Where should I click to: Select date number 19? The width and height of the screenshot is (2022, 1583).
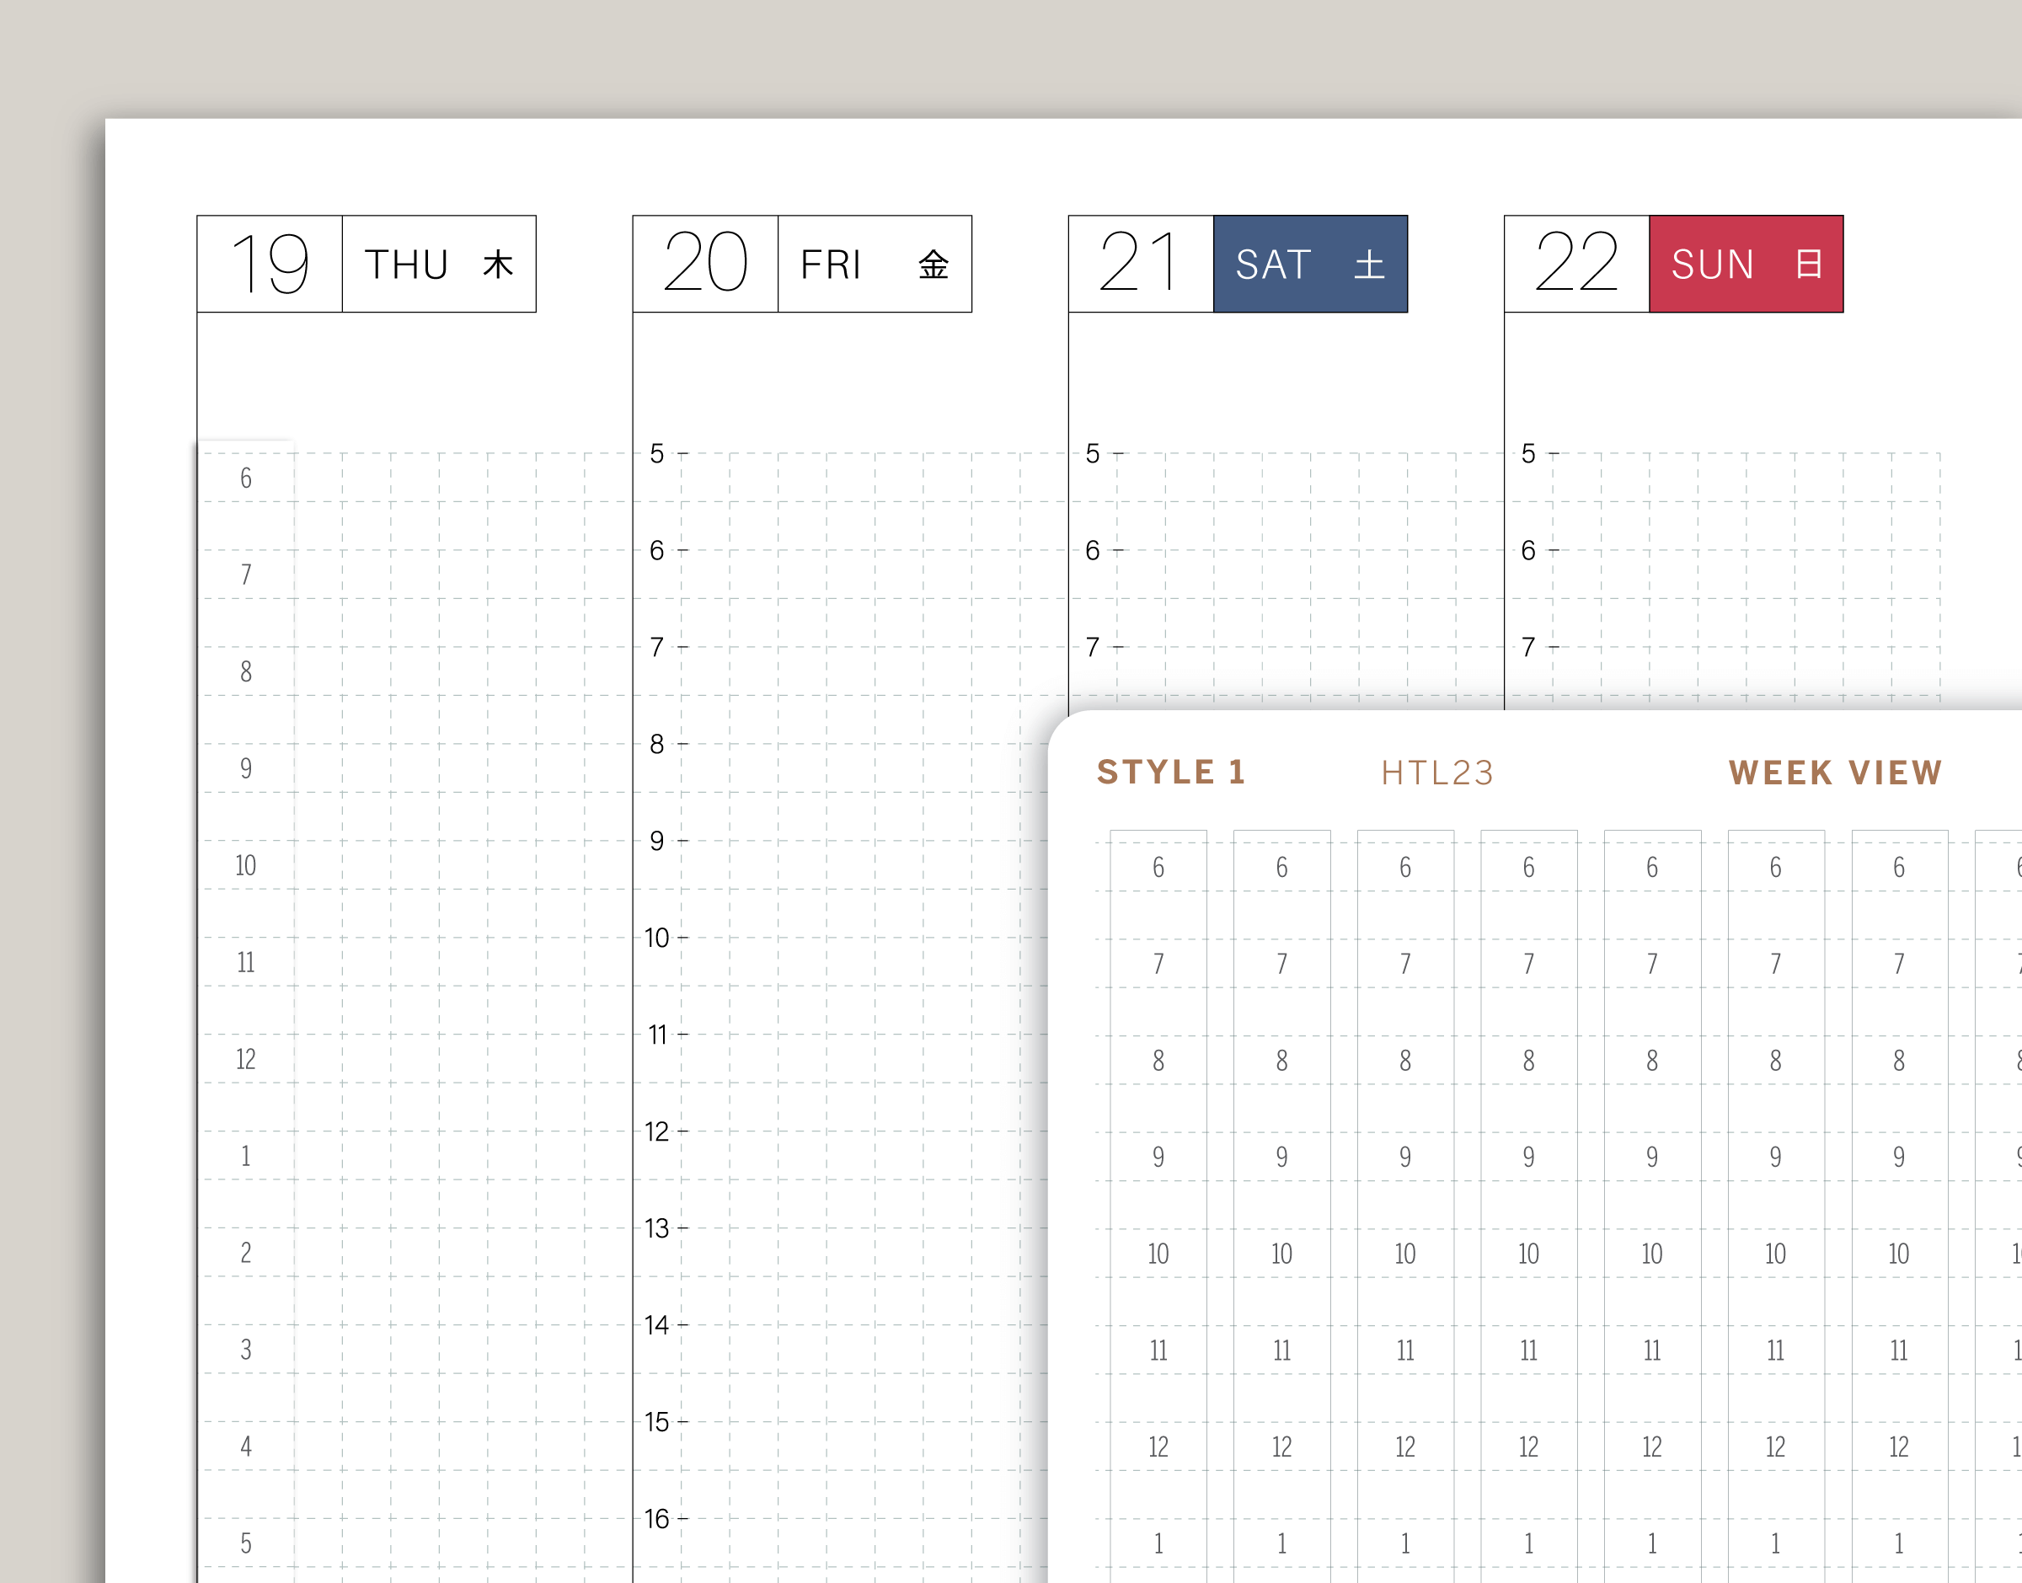(x=270, y=265)
